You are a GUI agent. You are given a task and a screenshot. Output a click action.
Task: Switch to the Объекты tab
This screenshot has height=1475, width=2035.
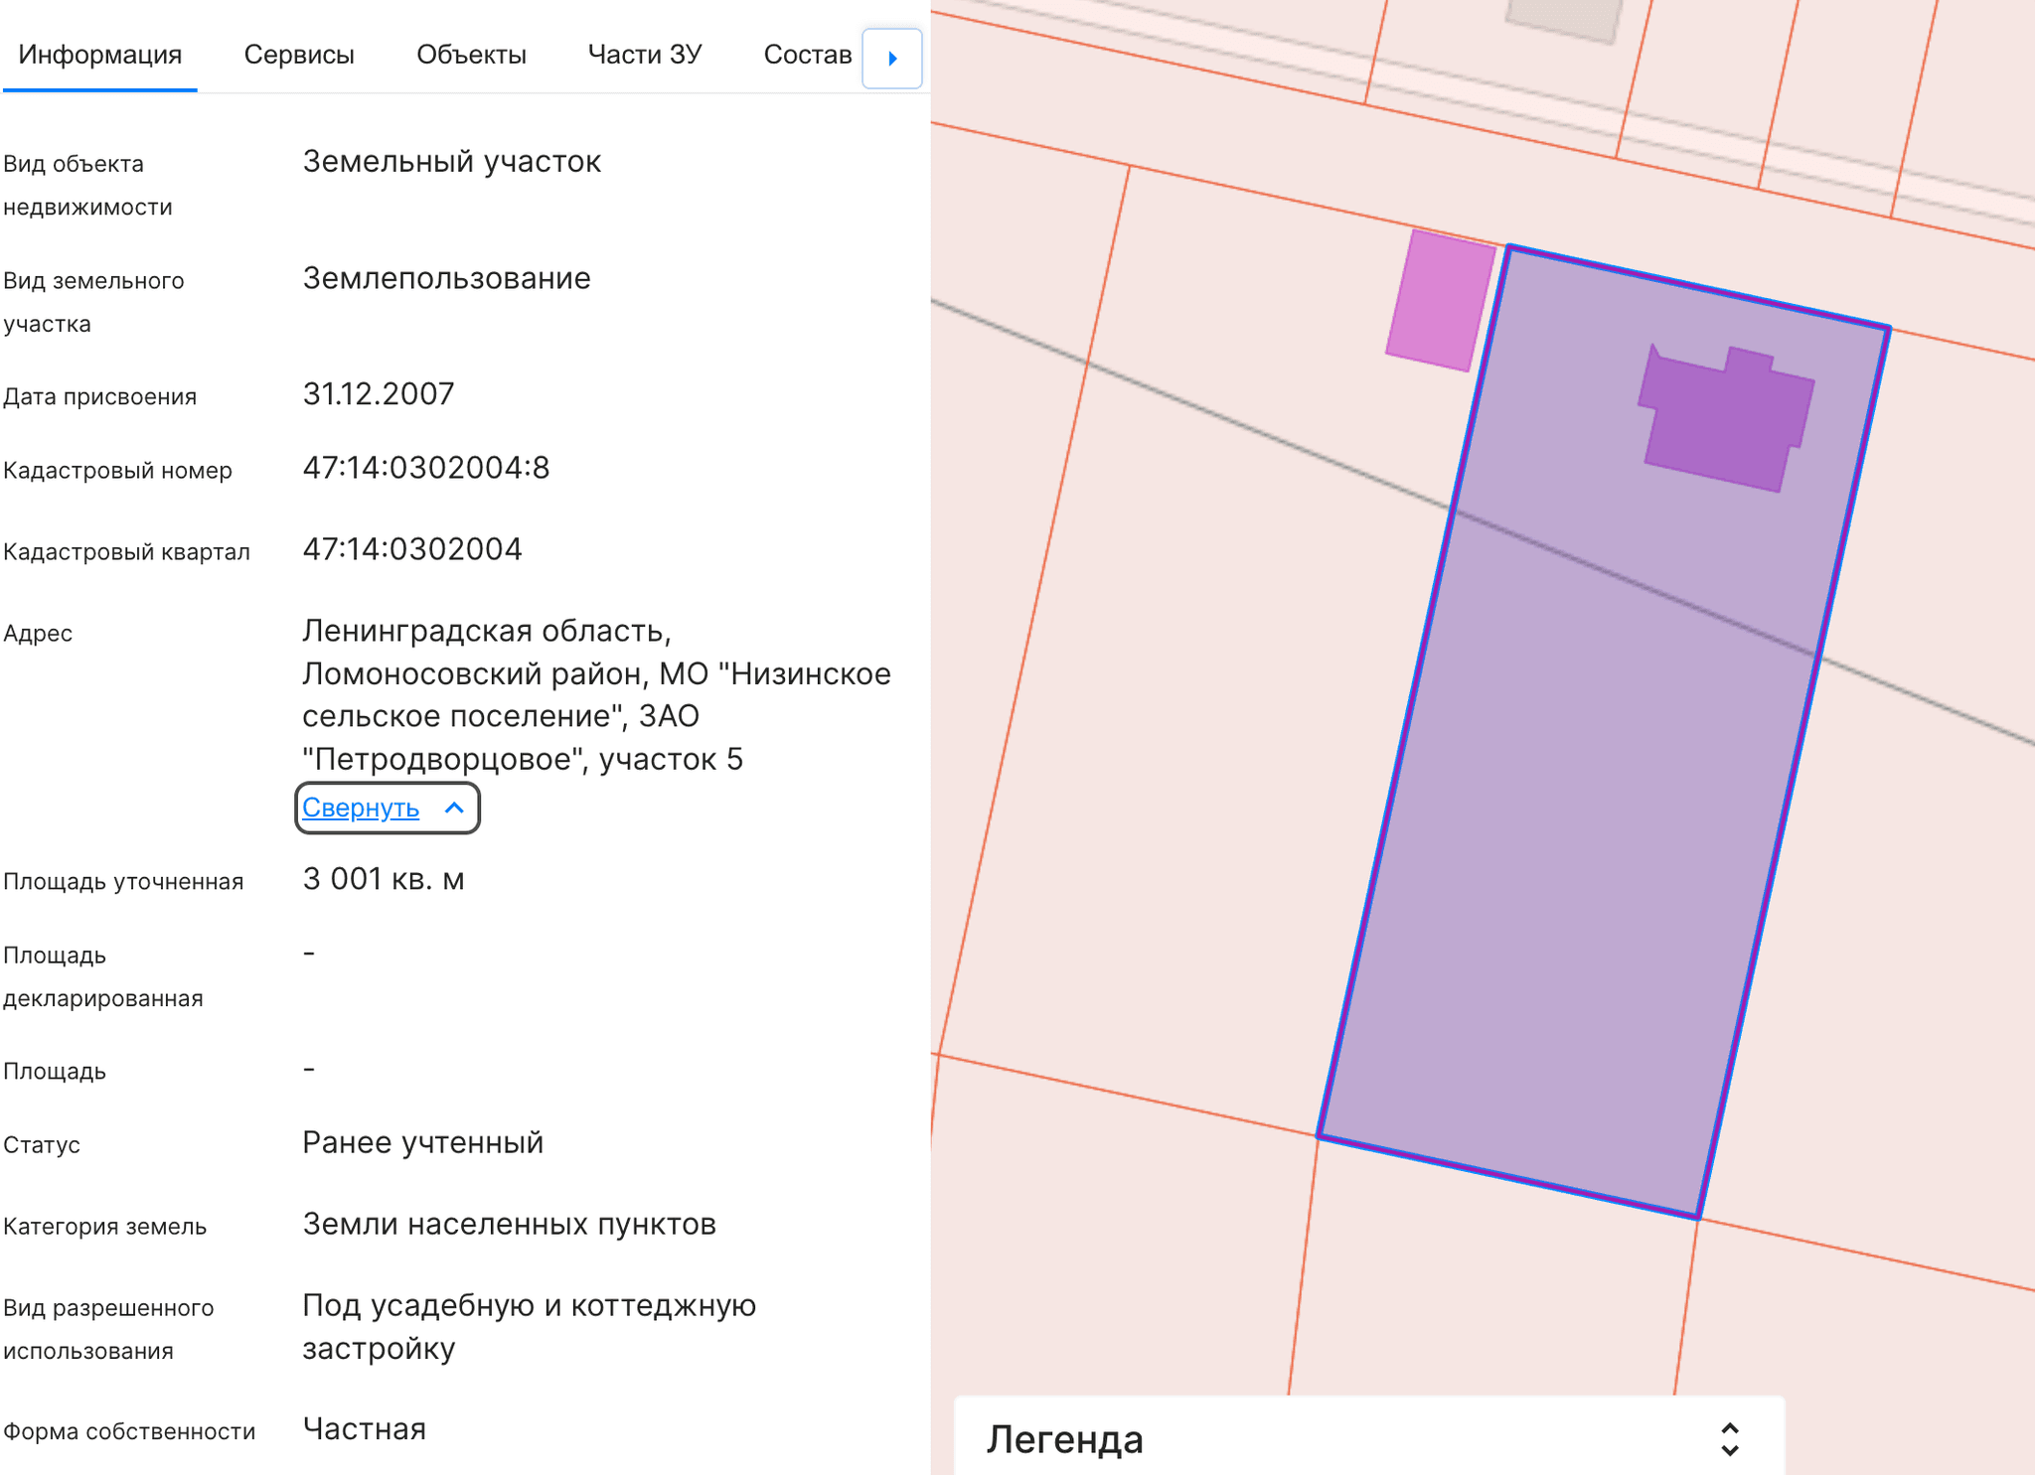pyautogui.click(x=472, y=56)
